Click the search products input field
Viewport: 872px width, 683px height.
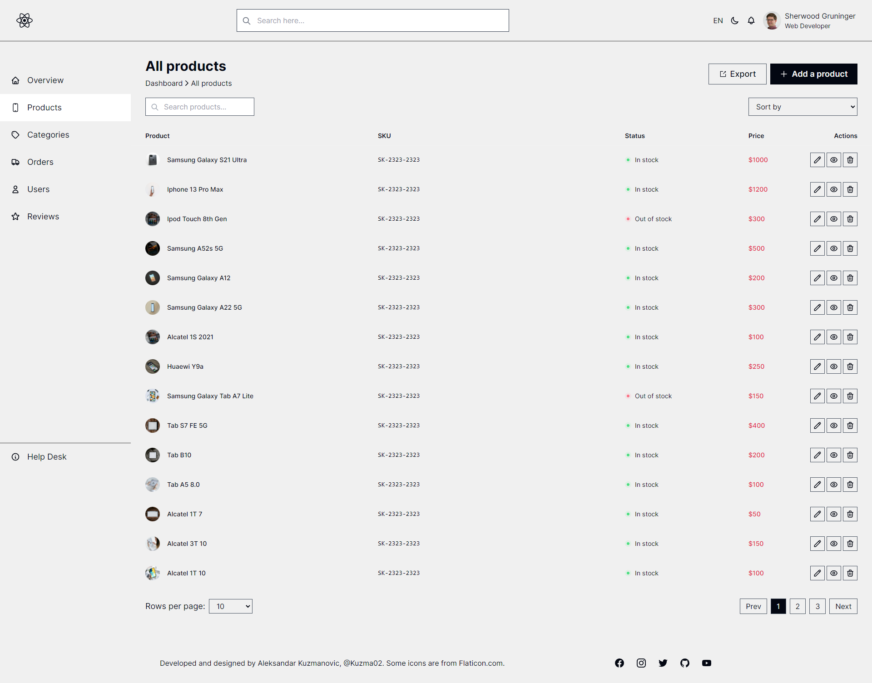[x=199, y=107]
